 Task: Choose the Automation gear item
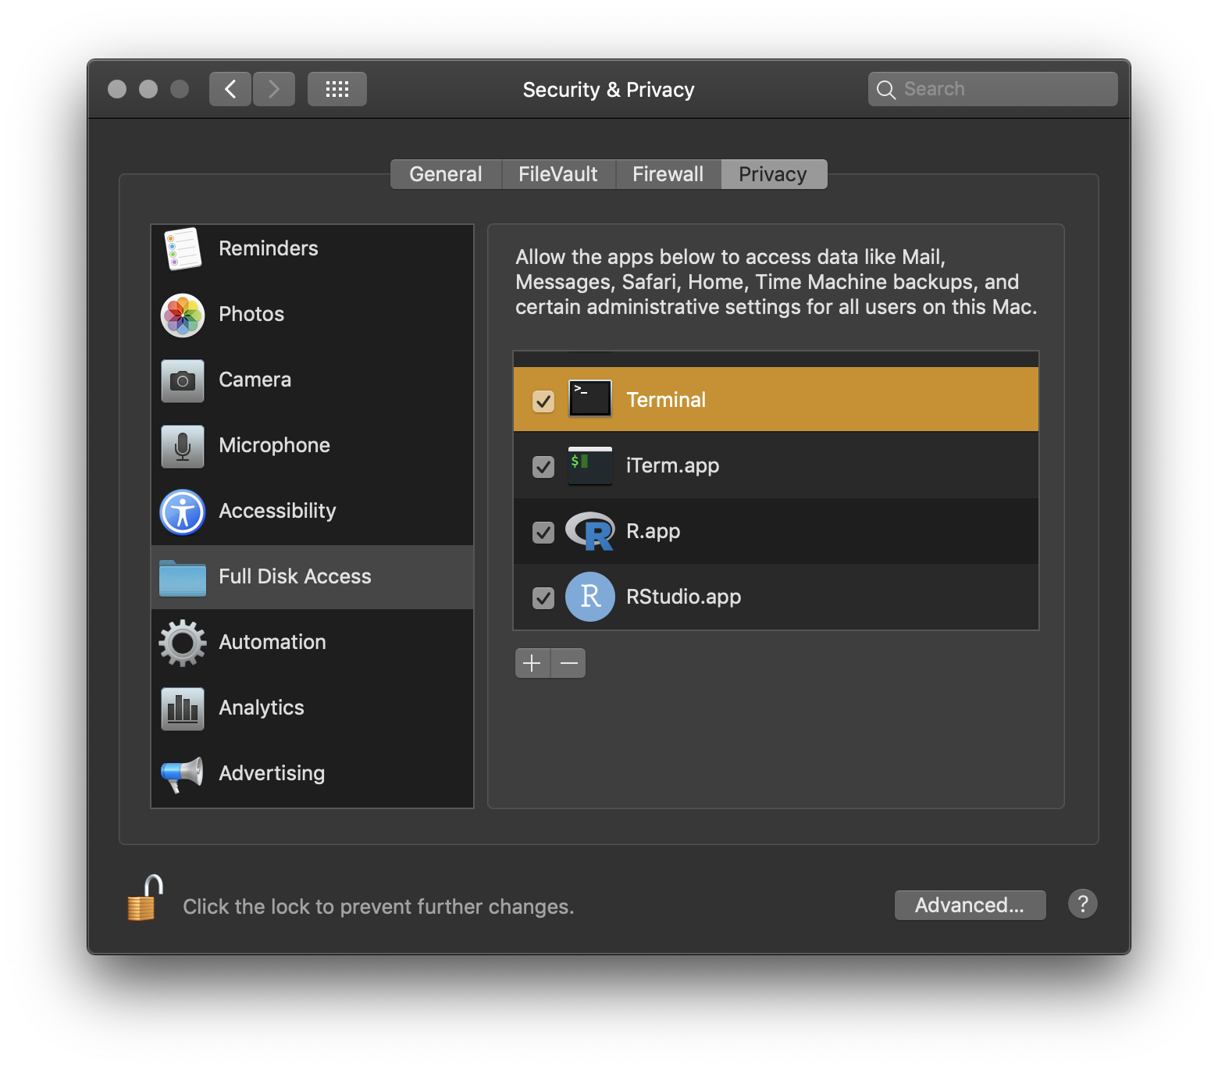(183, 643)
